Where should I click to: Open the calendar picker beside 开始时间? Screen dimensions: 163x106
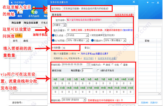point(89,64)
